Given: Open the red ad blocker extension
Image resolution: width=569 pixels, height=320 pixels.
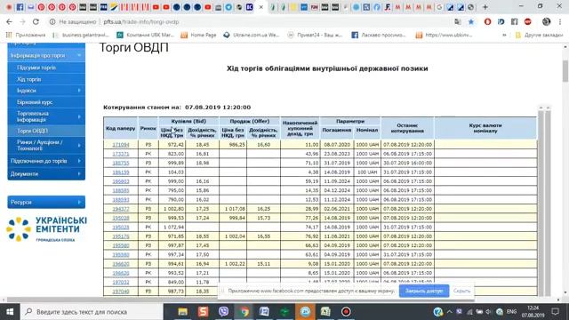Looking at the screenshot, I should 527,21.
